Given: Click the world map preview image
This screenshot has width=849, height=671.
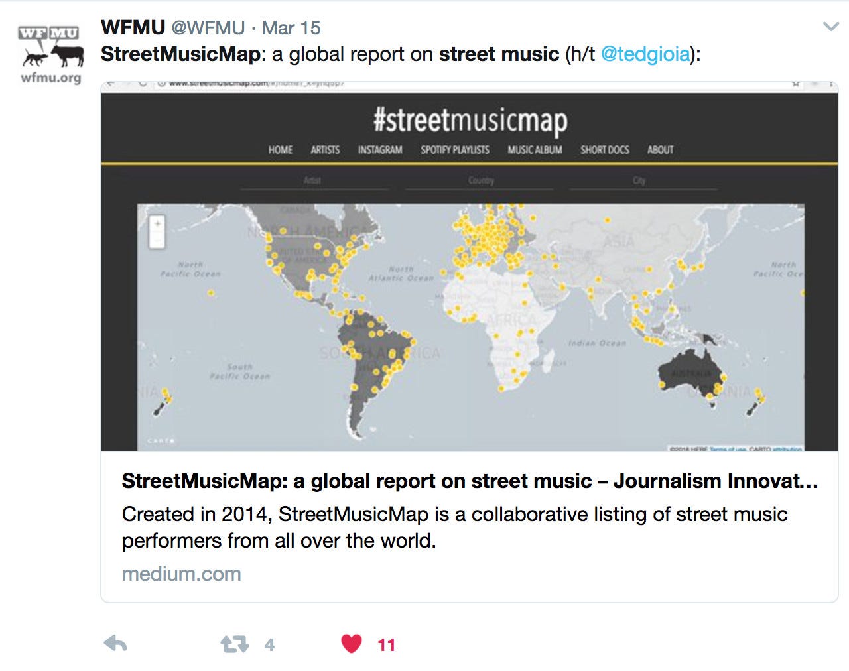Looking at the screenshot, I should [470, 327].
